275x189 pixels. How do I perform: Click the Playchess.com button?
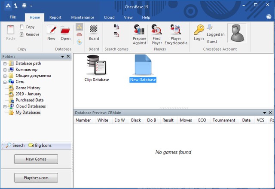(x=36, y=177)
